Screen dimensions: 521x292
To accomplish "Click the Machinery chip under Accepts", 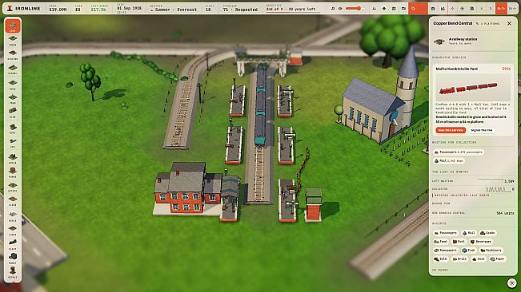I will point(491,251).
